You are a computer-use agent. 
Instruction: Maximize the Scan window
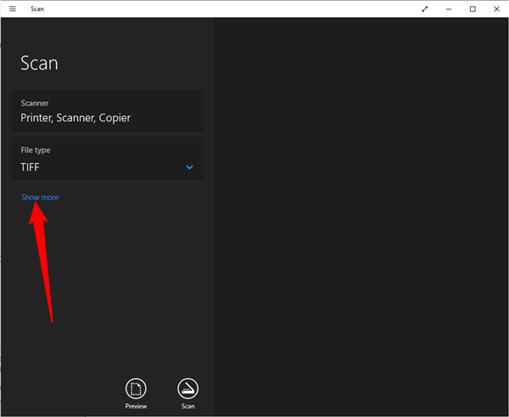tap(473, 8)
